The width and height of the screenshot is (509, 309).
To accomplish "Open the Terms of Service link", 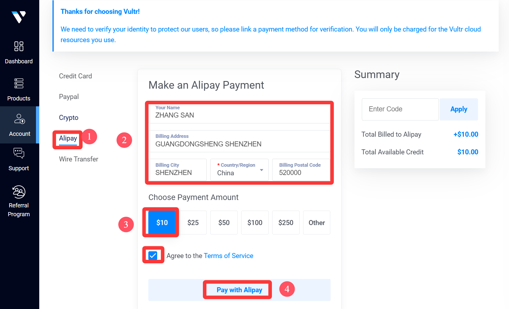I will pyautogui.click(x=228, y=256).
